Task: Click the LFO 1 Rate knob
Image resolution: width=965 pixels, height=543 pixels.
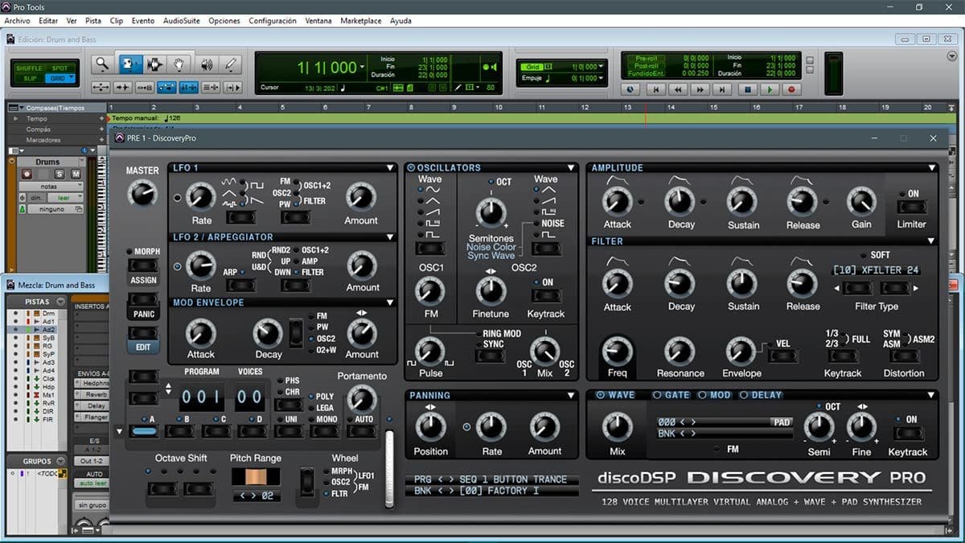Action: point(200,196)
